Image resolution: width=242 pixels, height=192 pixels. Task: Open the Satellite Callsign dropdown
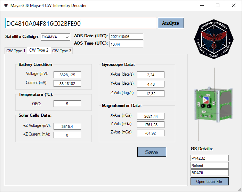point(55,37)
